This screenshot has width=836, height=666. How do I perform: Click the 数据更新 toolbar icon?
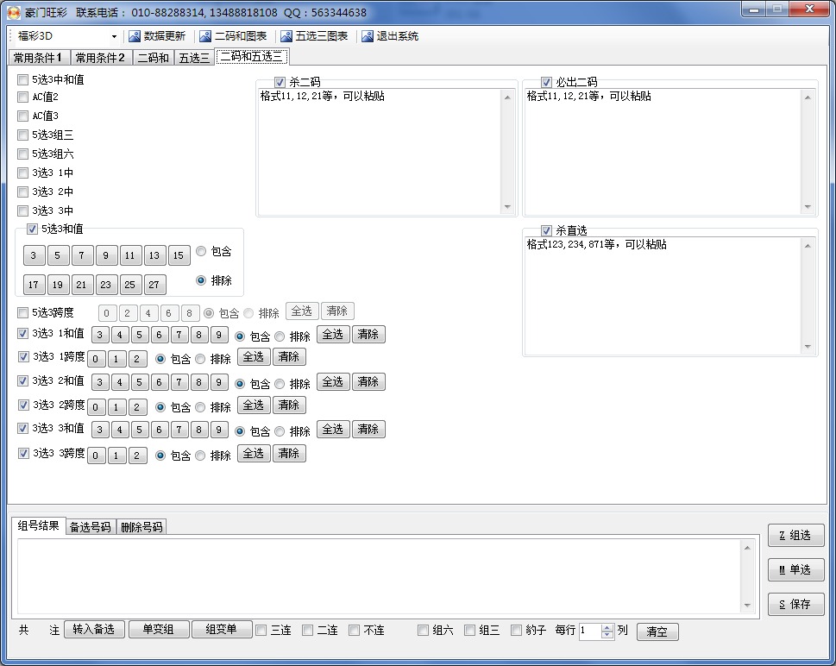pos(134,36)
